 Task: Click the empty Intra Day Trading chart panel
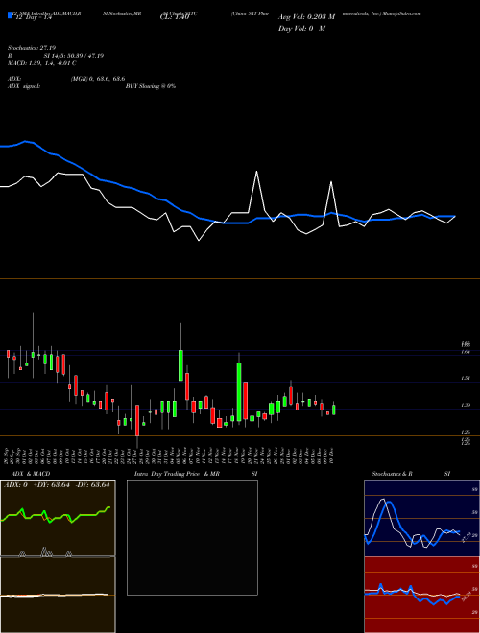pos(192,537)
